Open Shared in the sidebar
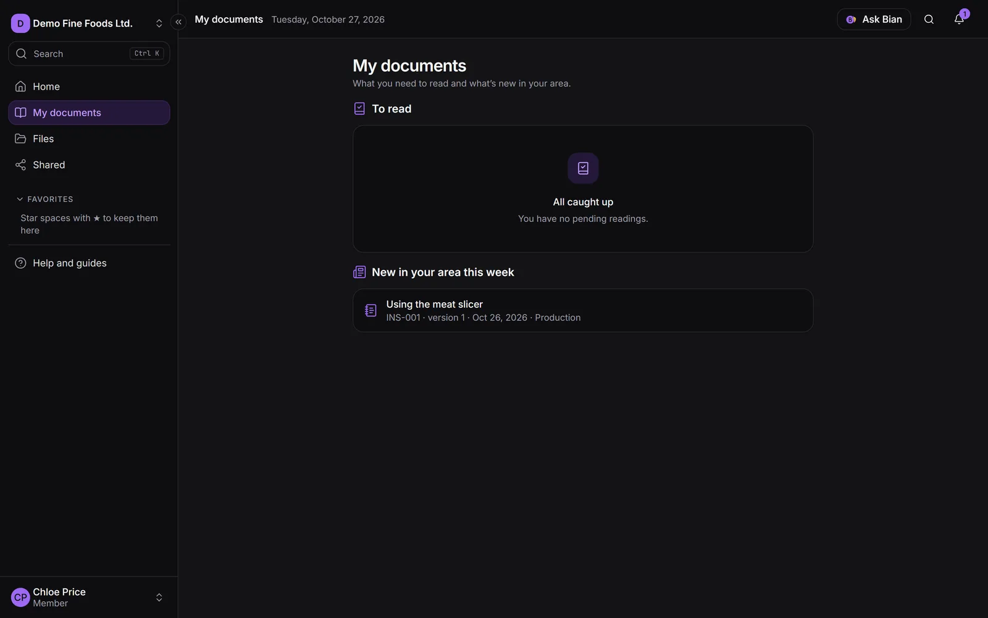Image resolution: width=988 pixels, height=618 pixels. pyautogui.click(x=89, y=165)
